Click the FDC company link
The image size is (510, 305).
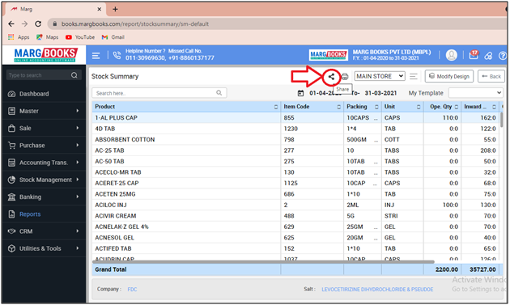pyautogui.click(x=132, y=289)
